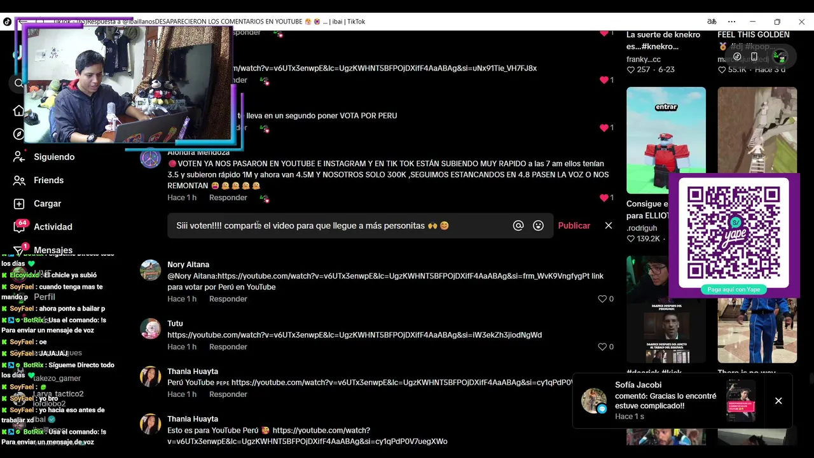This screenshot has width=814, height=458.
Task: Like Tutu's comment
Action: point(602,347)
